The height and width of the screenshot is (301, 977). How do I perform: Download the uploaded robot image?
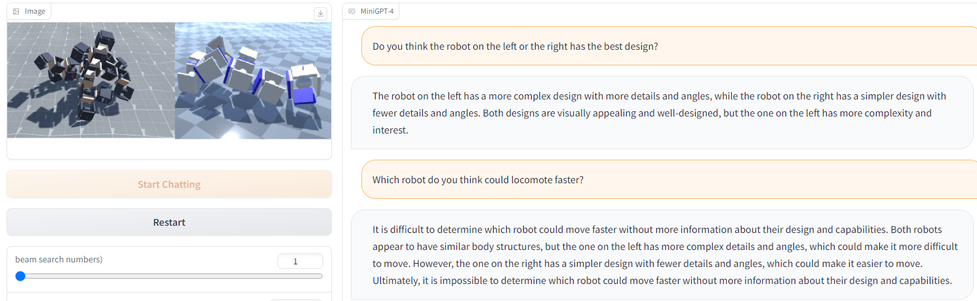coord(320,13)
